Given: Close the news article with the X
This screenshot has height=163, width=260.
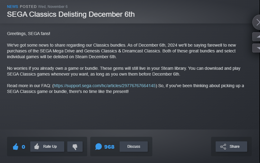Looking at the screenshot, I should (x=258, y=22).
